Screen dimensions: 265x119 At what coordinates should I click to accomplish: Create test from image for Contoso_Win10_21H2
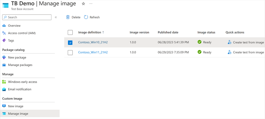(248, 42)
